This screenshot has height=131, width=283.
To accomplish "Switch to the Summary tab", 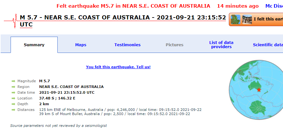I will click(x=34, y=45).
